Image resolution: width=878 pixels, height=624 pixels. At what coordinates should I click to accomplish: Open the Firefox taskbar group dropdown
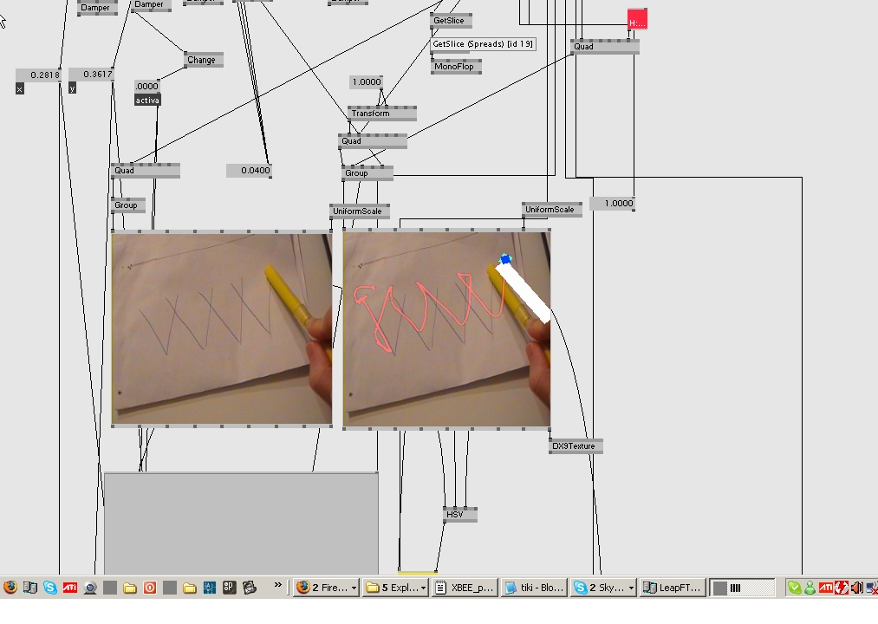[x=354, y=588]
